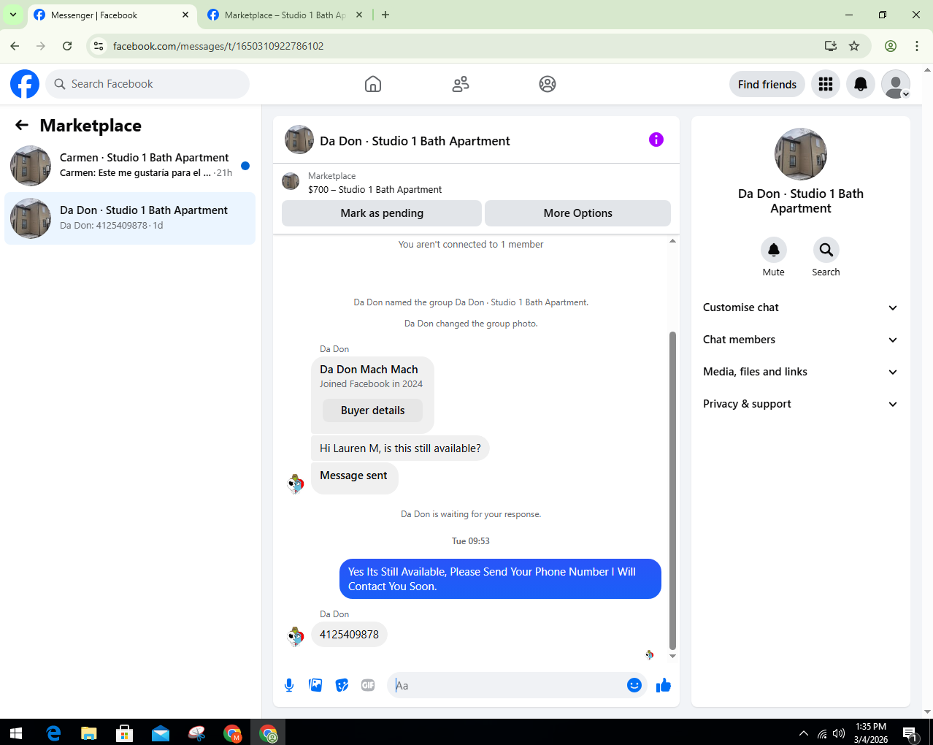
Task: Bookmark this page with star icon
Action: 854,46
